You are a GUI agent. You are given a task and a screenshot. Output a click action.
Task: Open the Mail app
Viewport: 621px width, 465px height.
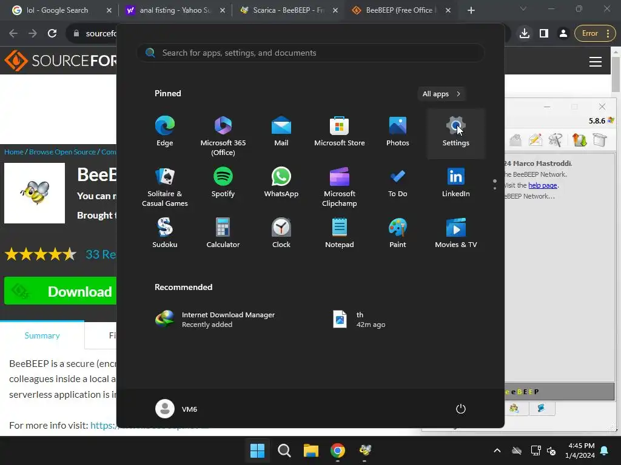tap(281, 131)
